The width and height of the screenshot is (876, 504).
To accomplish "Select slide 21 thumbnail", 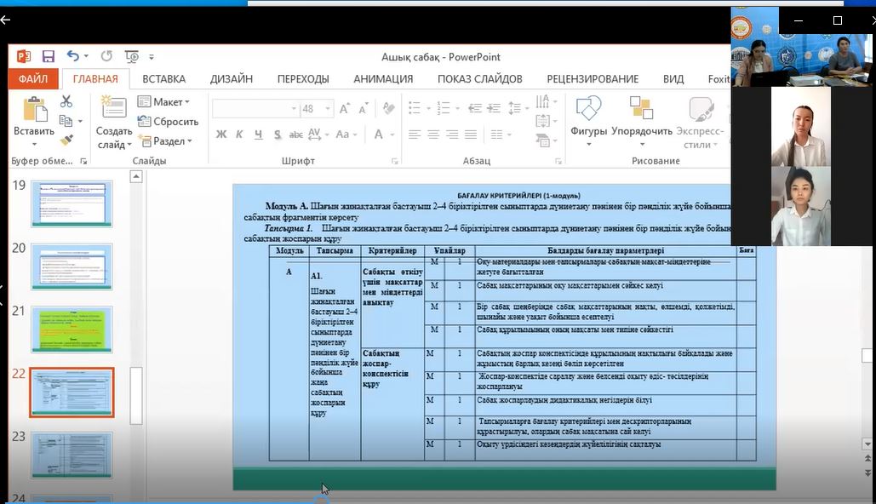I will [x=72, y=329].
